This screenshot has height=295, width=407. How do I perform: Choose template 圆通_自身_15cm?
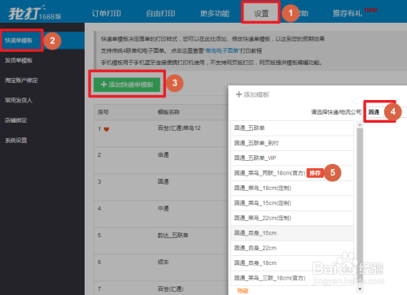click(292, 233)
